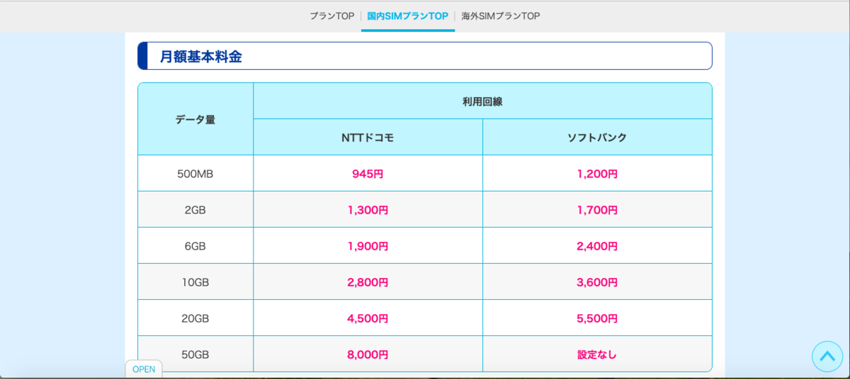
Task: Click the ソフトバンク column header
Action: 597,137
